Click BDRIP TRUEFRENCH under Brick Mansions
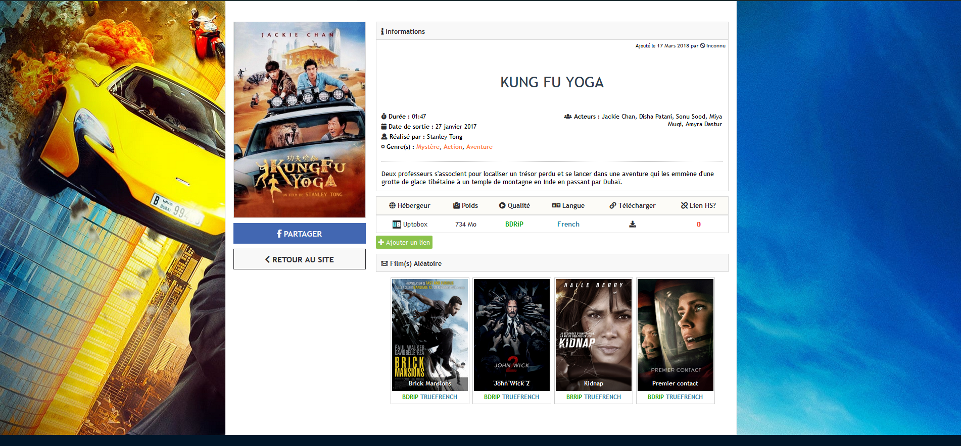961x446 pixels. (429, 397)
